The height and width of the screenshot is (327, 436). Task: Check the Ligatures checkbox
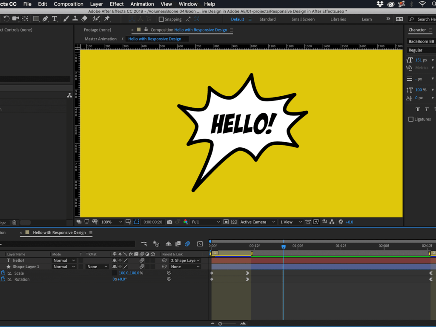[411, 119]
